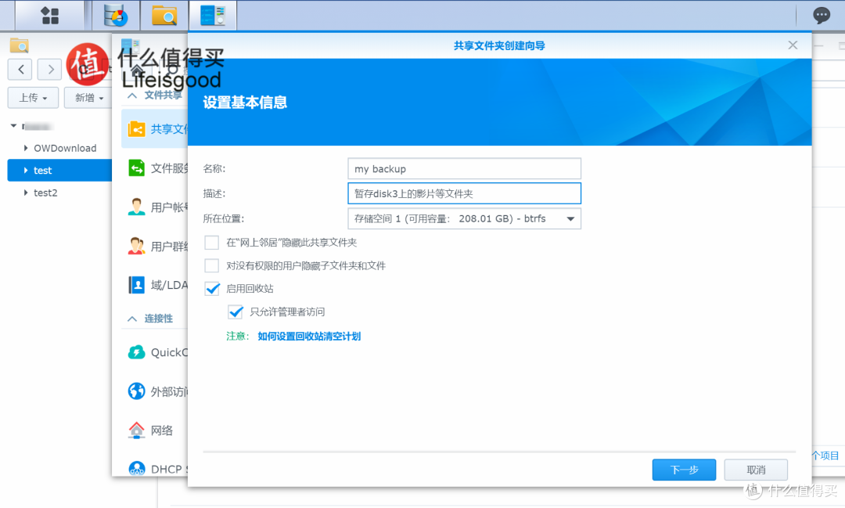Uncheck 启用回收站 recycle bin checkbox

click(x=212, y=289)
